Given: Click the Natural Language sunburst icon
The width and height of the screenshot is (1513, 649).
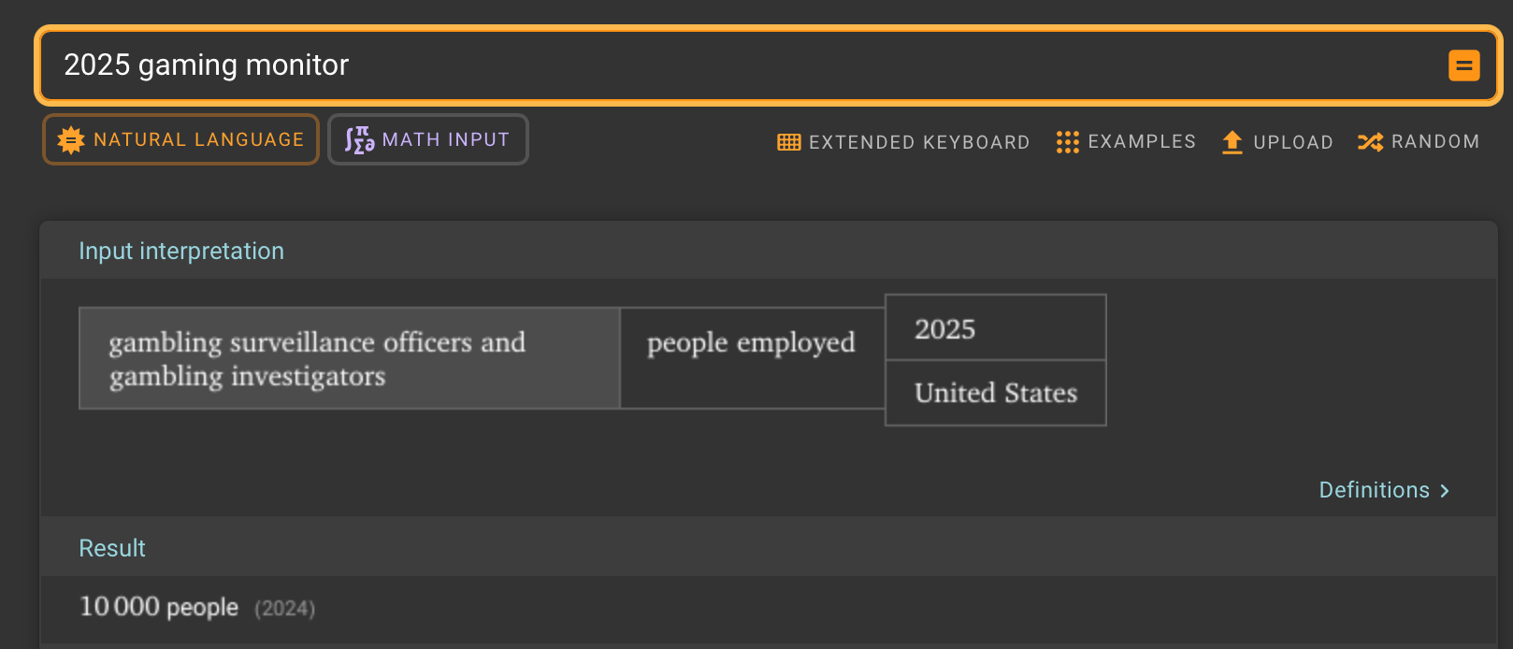Looking at the screenshot, I should coord(71,140).
